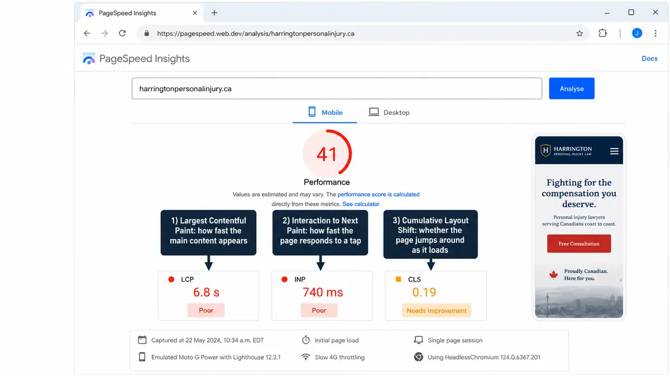Click the PageSpeed Insights logo
The height and width of the screenshot is (376, 670).
(136, 58)
